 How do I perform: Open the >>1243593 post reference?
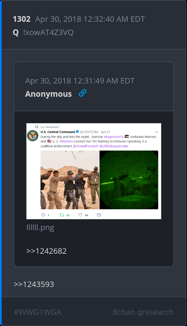coord(34,284)
